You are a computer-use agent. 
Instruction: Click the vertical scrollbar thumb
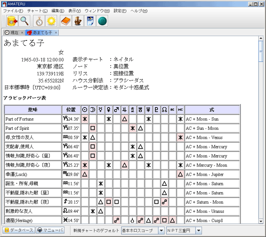(x=261, y=51)
